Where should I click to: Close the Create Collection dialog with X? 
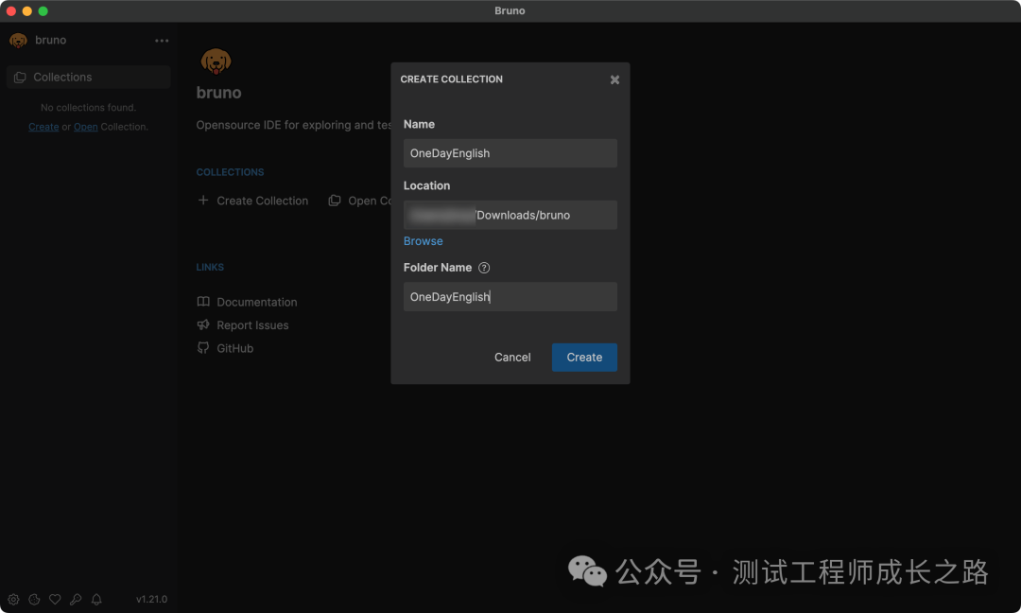[614, 79]
